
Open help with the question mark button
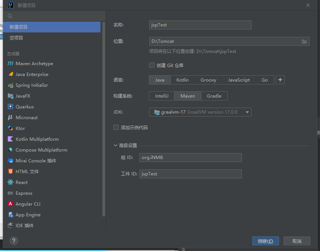(x=14, y=241)
